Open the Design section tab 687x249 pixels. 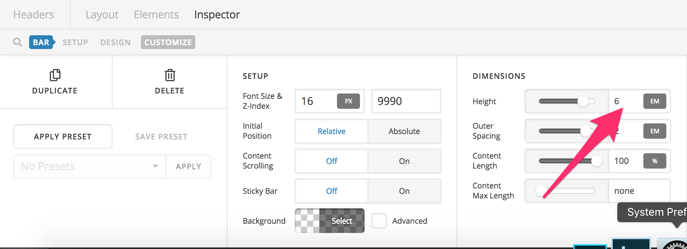tap(115, 42)
